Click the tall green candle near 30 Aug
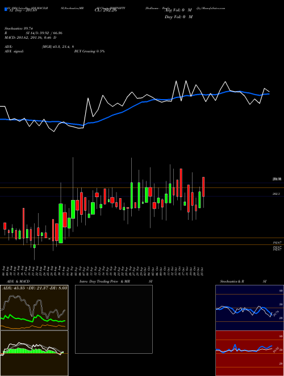 point(61,223)
